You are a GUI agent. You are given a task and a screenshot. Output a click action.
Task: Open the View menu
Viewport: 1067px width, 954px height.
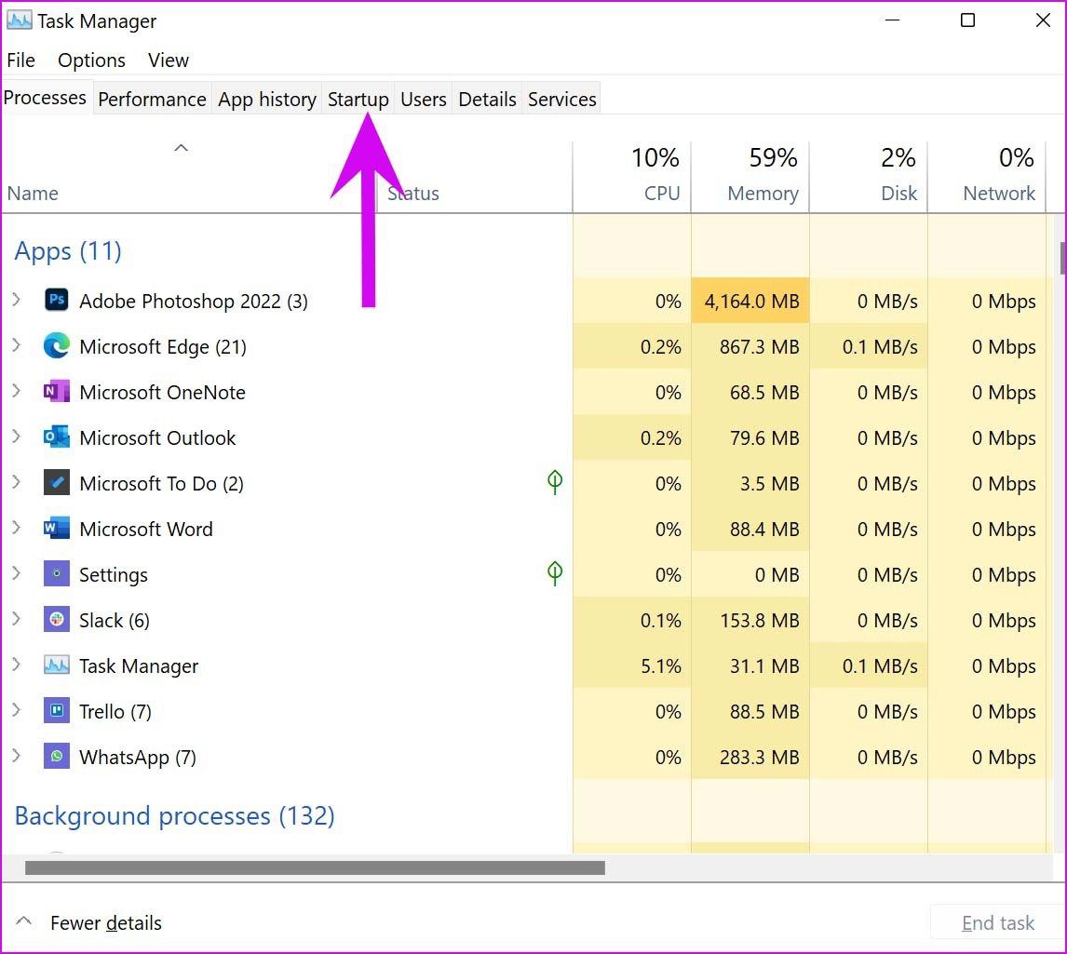point(169,60)
